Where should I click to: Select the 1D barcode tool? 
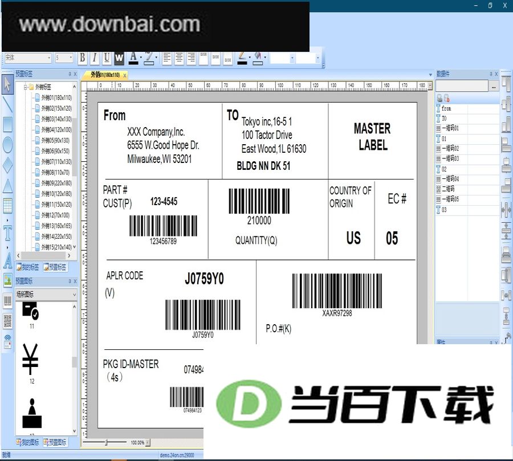click(7, 301)
